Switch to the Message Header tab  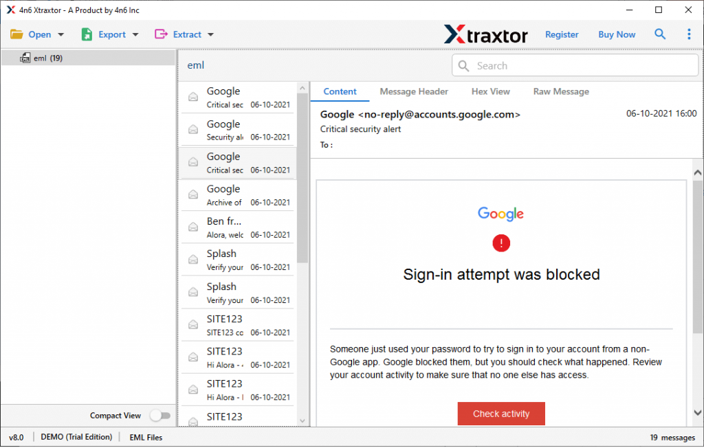click(414, 91)
